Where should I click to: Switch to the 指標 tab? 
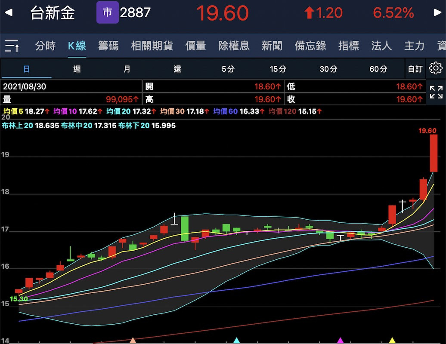[x=348, y=46]
